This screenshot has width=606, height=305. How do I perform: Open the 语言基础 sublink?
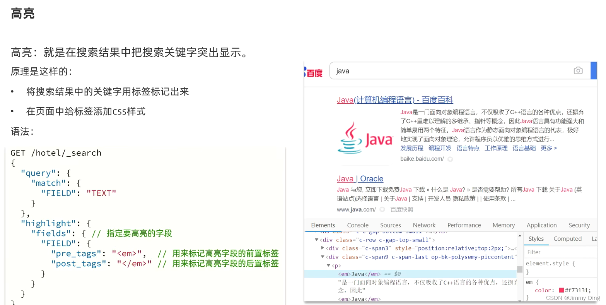pos(524,148)
